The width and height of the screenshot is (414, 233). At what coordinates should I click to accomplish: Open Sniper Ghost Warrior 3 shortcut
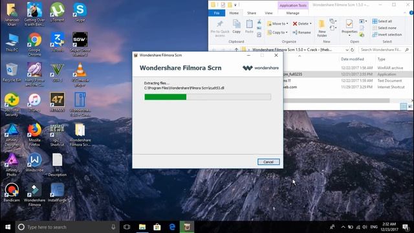(80, 44)
